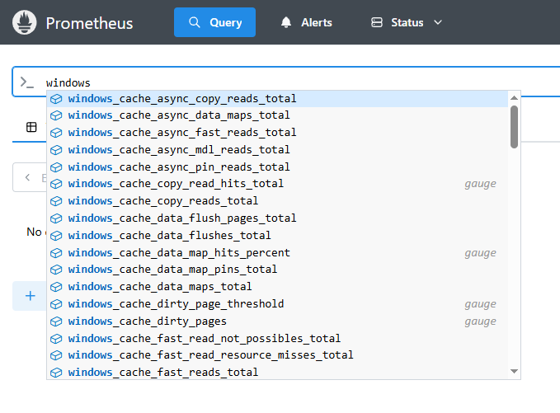Select windows_cache_fast_read_resource_misses_total suggestion
560x413 pixels.
click(x=277, y=354)
